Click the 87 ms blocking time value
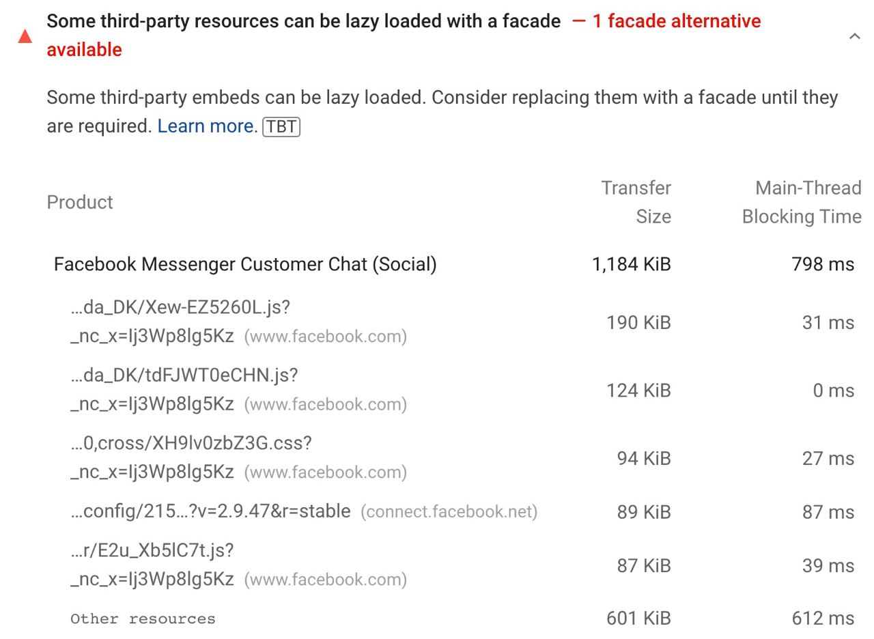874x639 pixels. (x=828, y=512)
